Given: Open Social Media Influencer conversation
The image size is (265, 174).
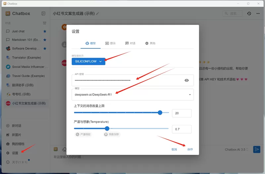Looking at the screenshot, I should 26,67.
